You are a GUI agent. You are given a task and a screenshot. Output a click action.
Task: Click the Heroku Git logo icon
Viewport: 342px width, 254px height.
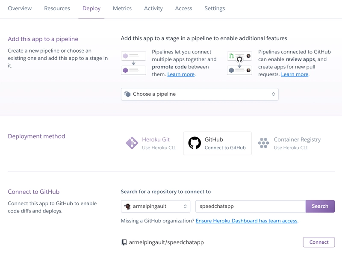pos(132,143)
